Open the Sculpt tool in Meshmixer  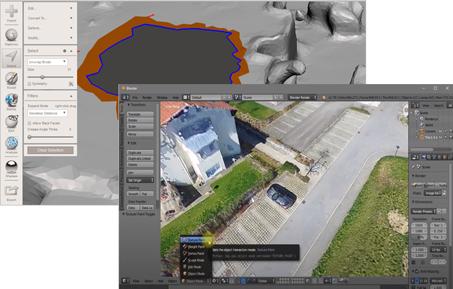(x=11, y=80)
